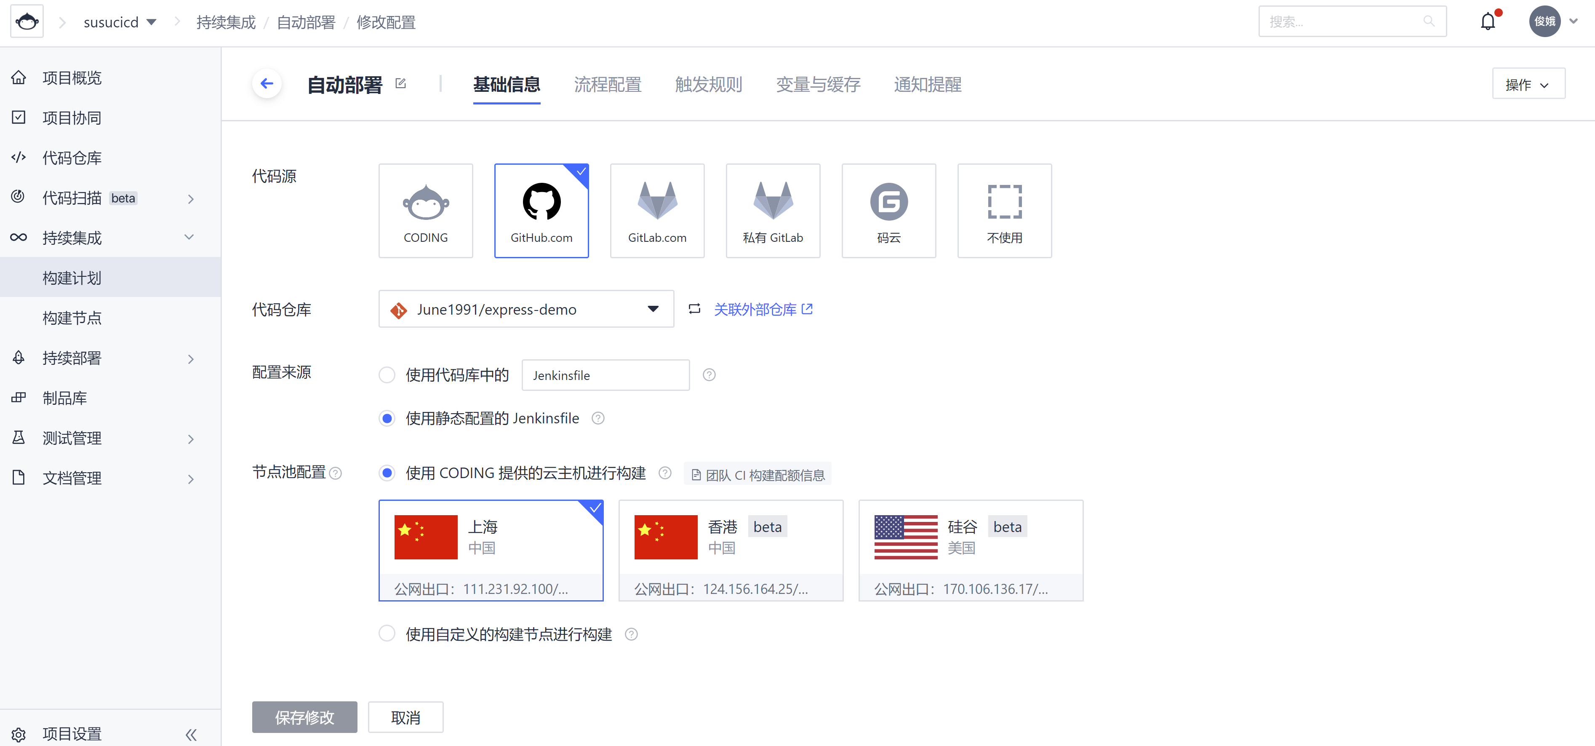
Task: Select 使用代码库中的 Jenkinsfile radio
Action: [387, 375]
